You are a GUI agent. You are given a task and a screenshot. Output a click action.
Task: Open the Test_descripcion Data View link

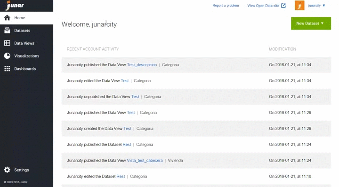[142, 65]
